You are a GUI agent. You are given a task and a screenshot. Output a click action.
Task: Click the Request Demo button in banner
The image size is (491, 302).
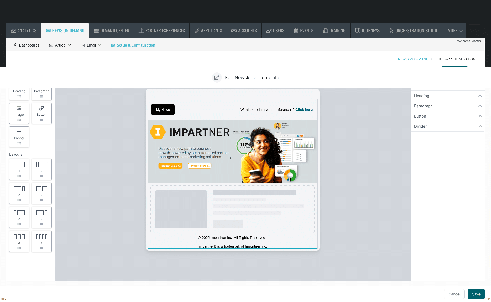[x=170, y=166]
